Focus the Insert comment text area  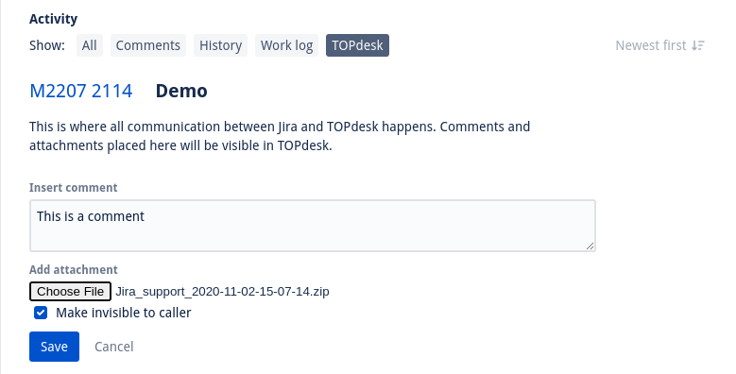coord(313,226)
